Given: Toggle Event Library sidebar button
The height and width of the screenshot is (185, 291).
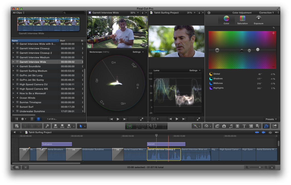Looking at the screenshot, I should (x=16, y=119).
